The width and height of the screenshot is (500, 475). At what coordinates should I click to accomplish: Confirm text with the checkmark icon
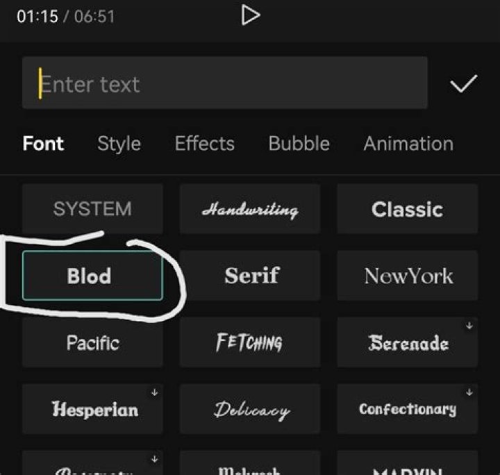click(463, 84)
